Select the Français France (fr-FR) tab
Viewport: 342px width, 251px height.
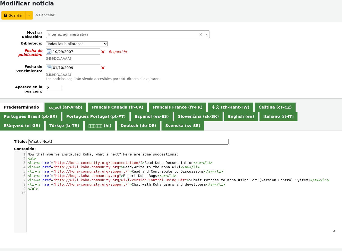[177, 107]
